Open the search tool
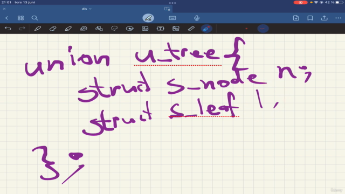 pos(34,18)
